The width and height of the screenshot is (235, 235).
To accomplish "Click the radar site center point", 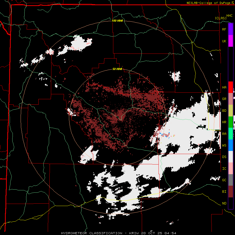I will click(118, 117).
